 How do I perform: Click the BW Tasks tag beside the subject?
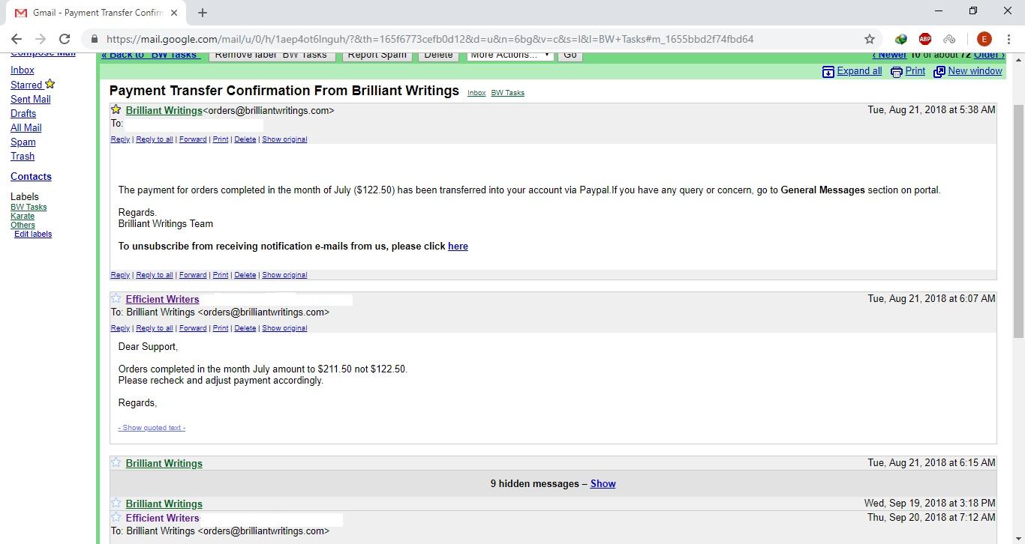pos(508,93)
